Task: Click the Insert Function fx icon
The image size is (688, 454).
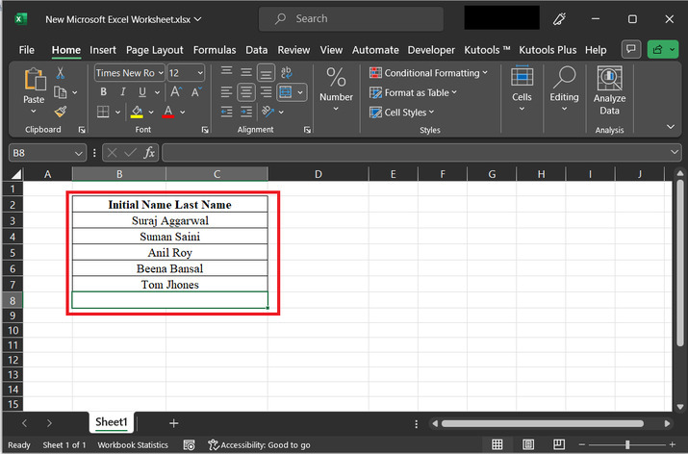Action: pos(150,152)
